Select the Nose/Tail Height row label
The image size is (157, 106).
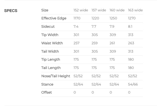(x=56, y=76)
